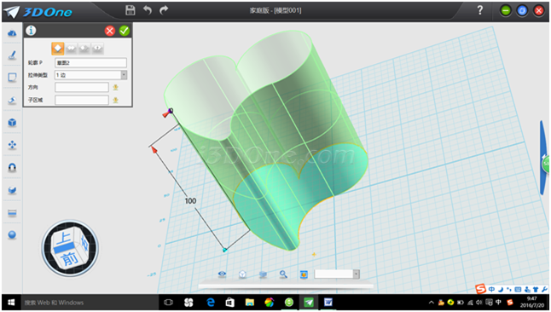Show hidden system tray icons chevron
Screen dimensions: 551x312
coord(432,303)
